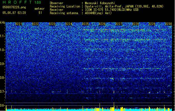Image resolution: width=175 pixels, height=111 pixels.
Task: Click the 0228 time marker
Action: point(135,24)
